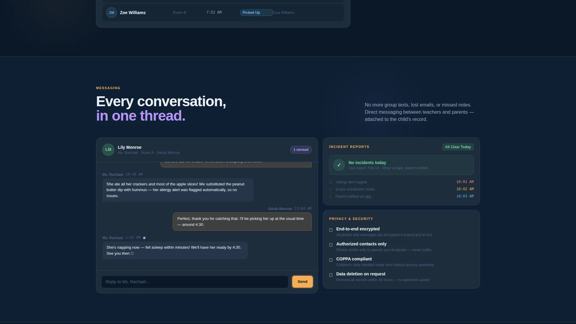This screenshot has width=576, height=324.
Task: Click the PRIVACY & SECURITY heading
Action: click(x=351, y=219)
